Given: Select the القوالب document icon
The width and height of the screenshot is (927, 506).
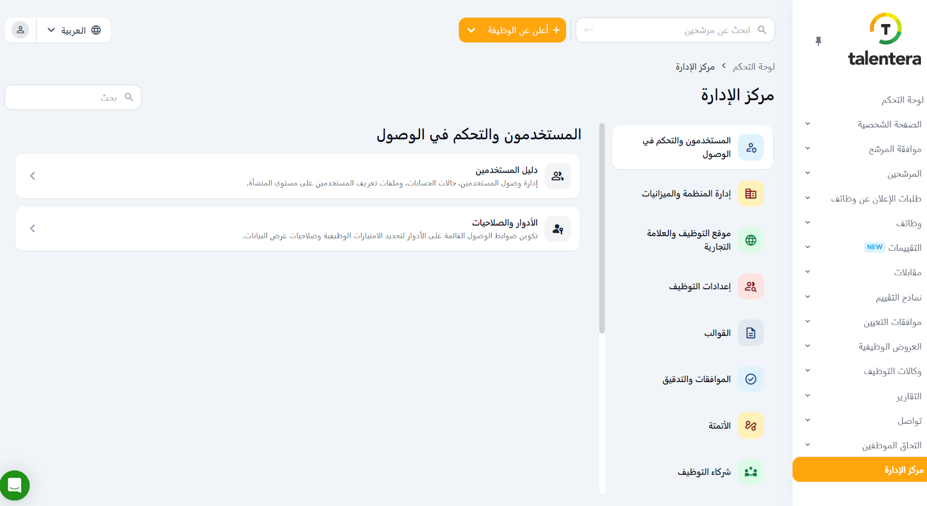Looking at the screenshot, I should click(x=750, y=333).
